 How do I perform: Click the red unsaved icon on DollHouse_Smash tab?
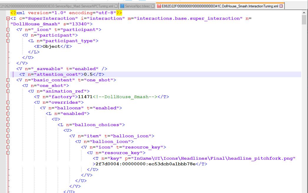pyautogui.click(x=159, y=6)
